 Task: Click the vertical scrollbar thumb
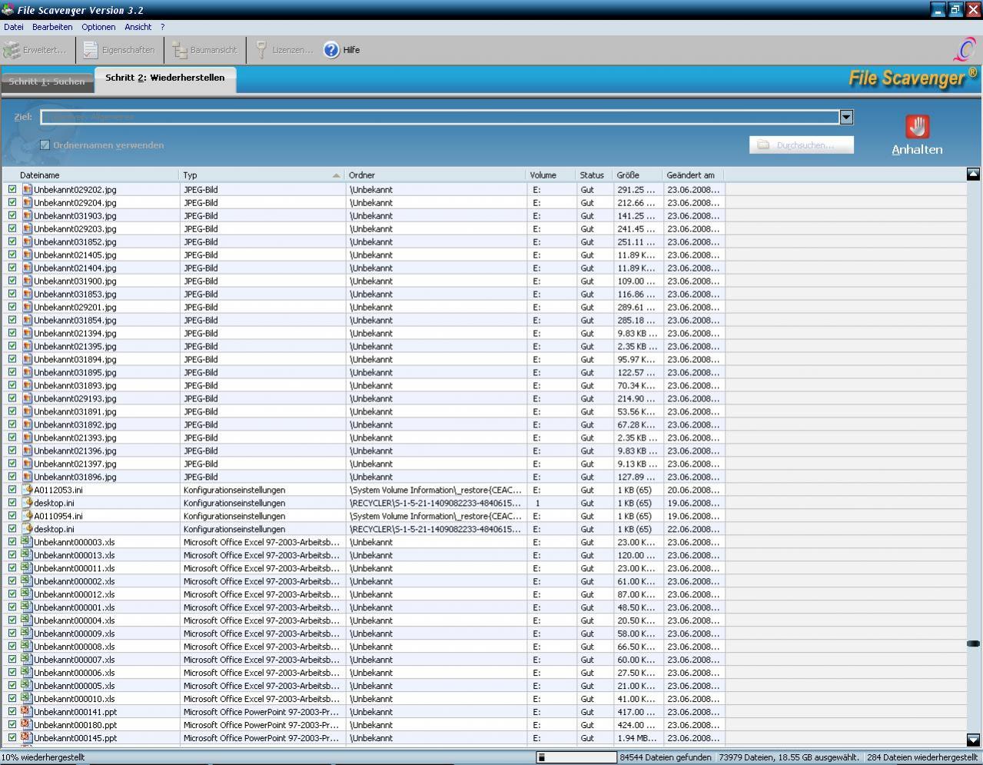973,644
